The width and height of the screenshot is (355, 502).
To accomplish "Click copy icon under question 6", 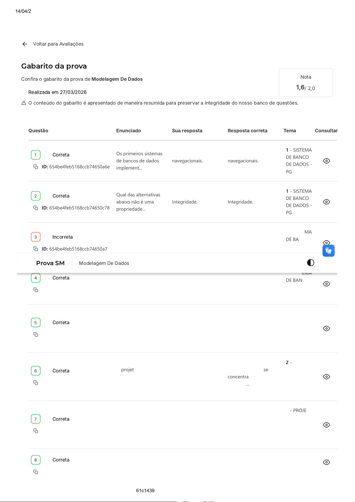I will point(36,383).
